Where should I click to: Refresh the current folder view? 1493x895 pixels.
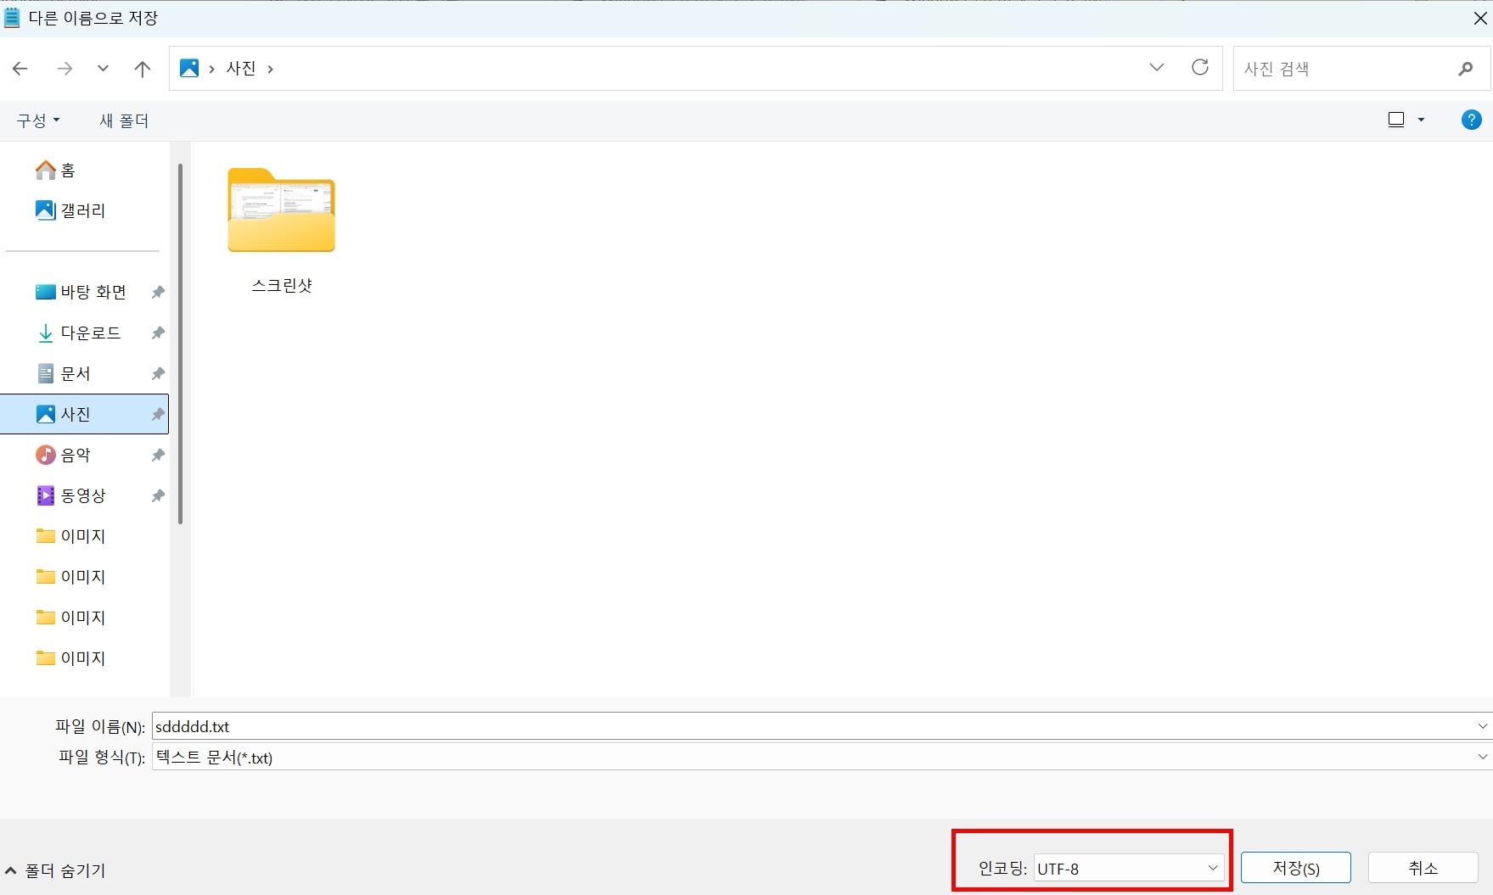(x=1200, y=68)
